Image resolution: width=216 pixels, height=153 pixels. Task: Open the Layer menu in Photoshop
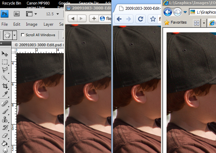pyautogui.click(x=48, y=24)
